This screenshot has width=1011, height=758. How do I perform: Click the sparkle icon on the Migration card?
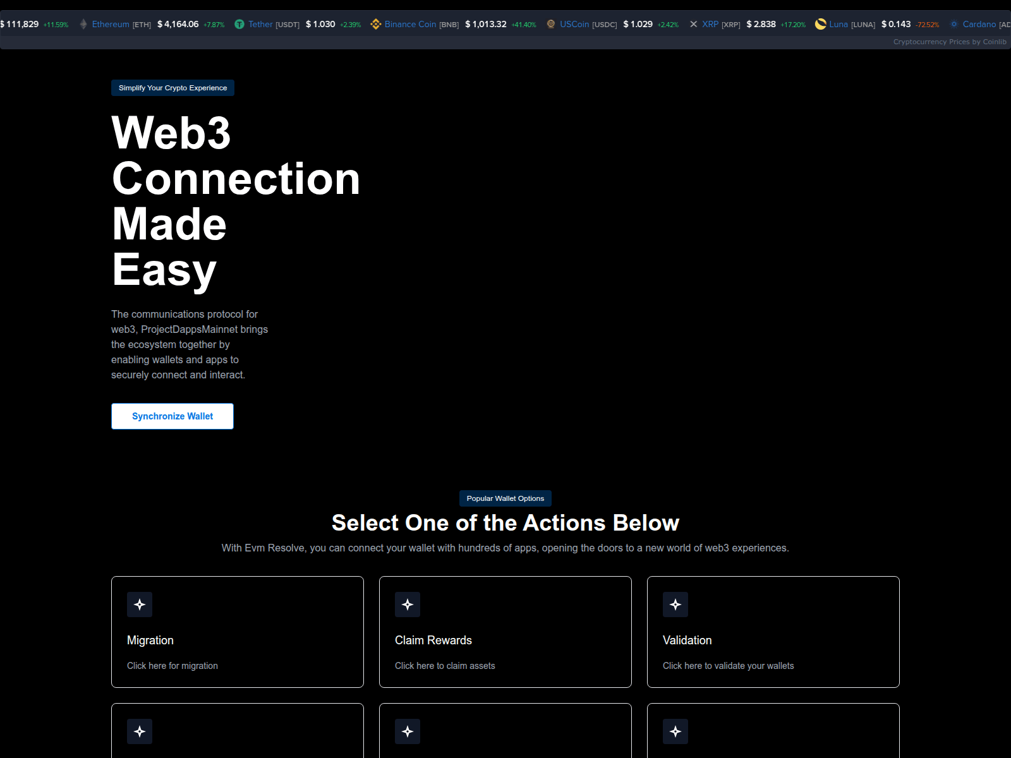(x=140, y=605)
